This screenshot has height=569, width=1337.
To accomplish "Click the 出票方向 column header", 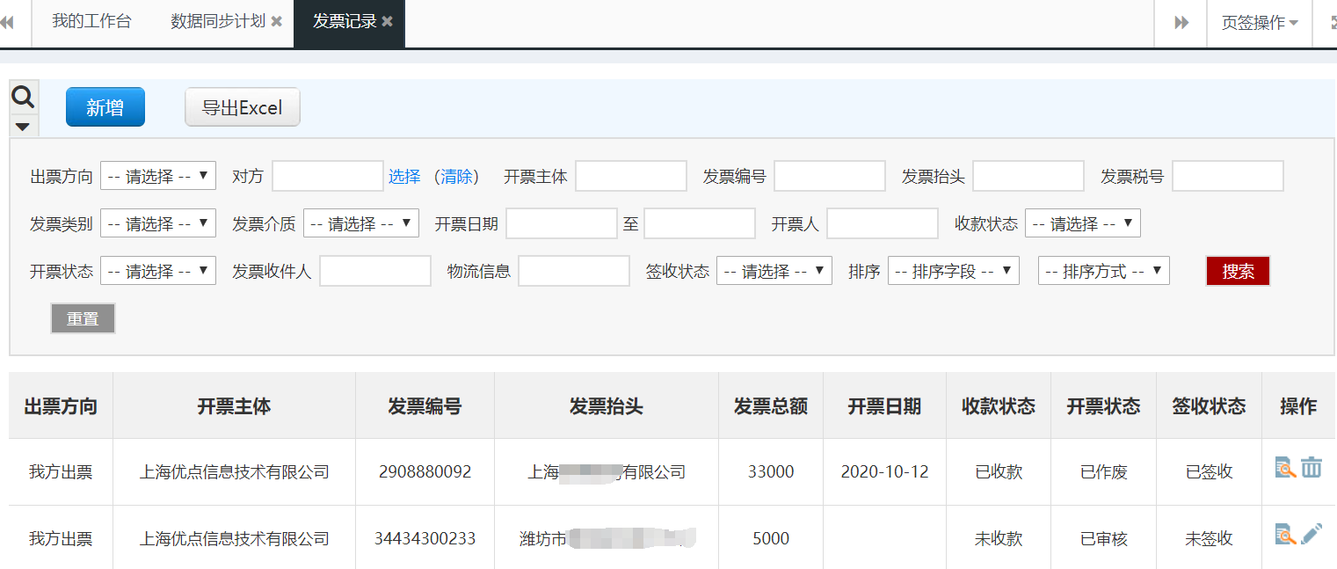I will tap(61, 405).
